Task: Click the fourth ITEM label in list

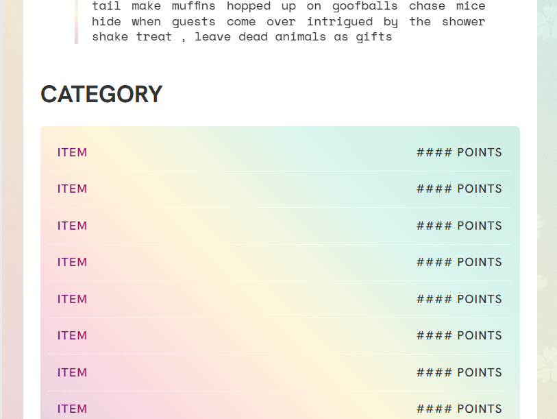Action: 72,262
